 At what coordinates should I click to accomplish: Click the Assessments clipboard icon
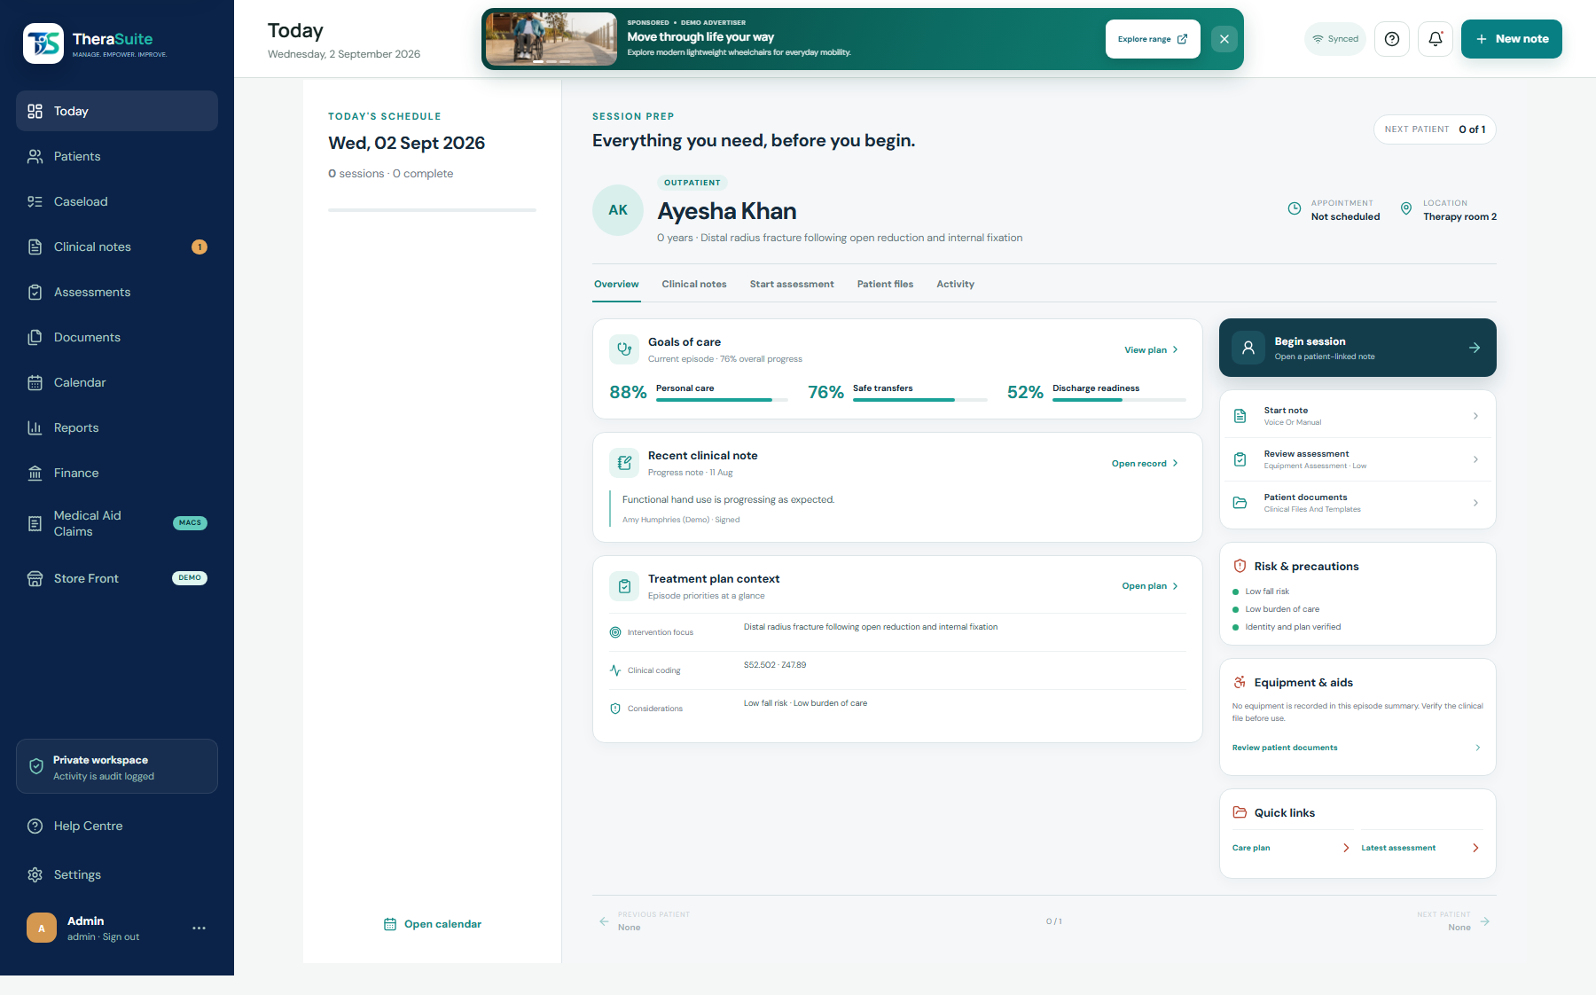(35, 292)
